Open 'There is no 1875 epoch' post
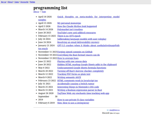Screen dimensions: 153x115 click(x=69, y=36)
